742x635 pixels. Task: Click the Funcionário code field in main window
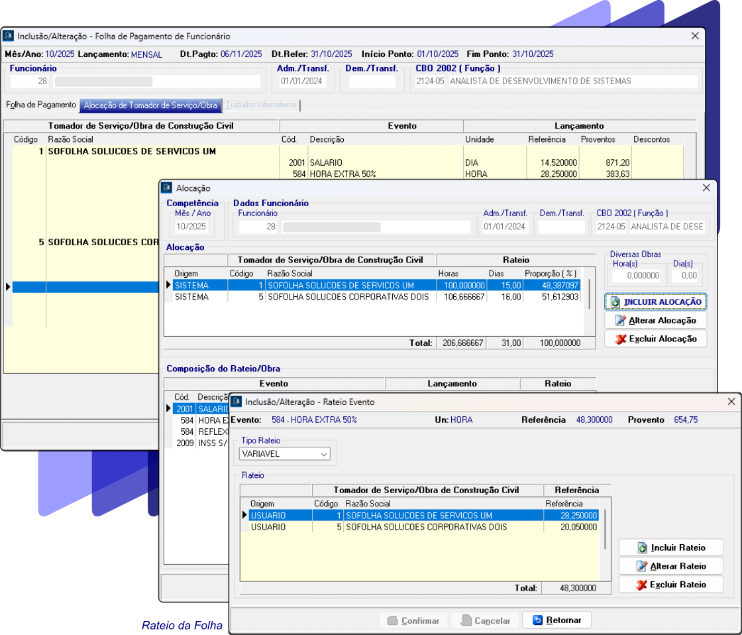pyautogui.click(x=29, y=82)
